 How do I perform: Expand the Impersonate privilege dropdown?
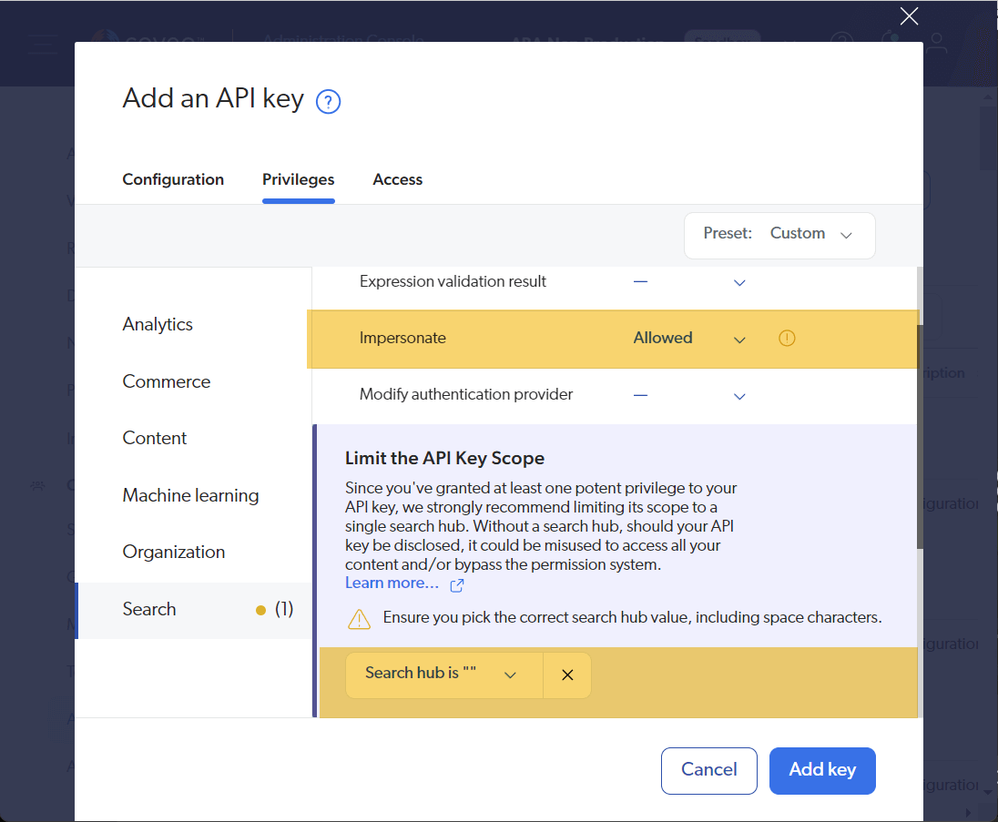pyautogui.click(x=739, y=340)
